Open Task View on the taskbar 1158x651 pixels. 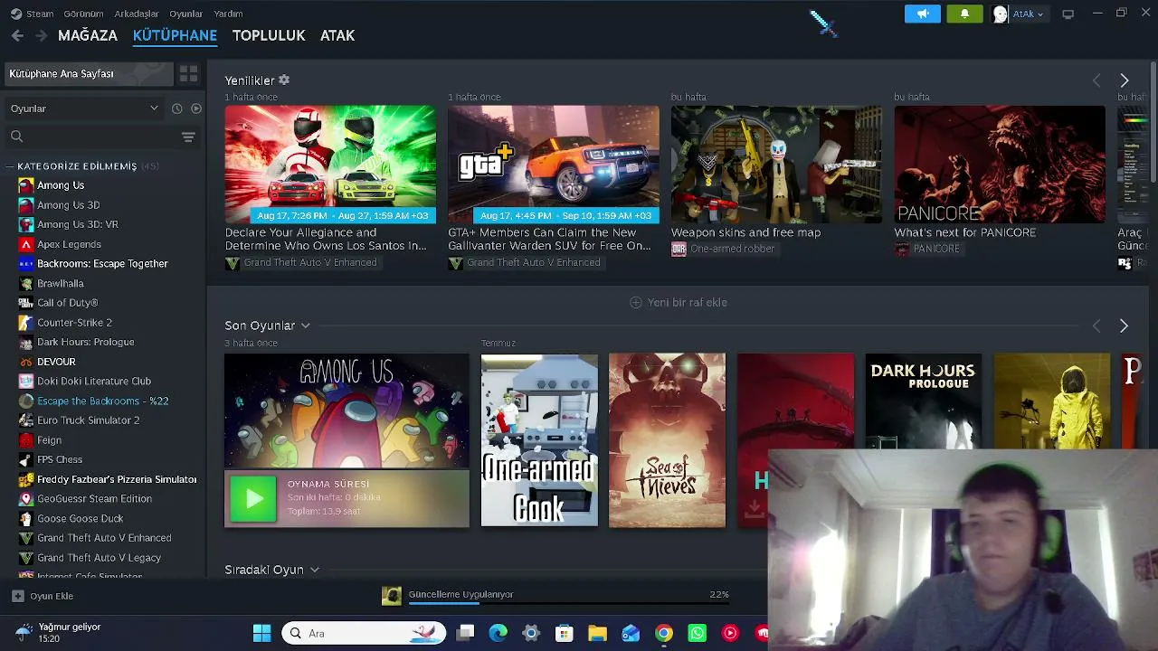465,633
